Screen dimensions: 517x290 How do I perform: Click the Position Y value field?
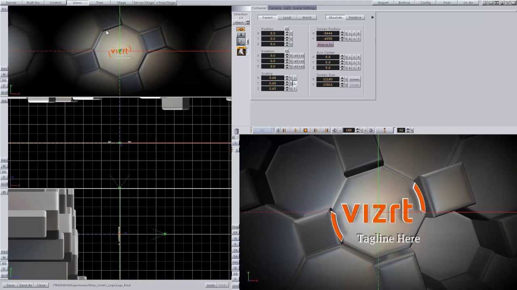click(273, 39)
